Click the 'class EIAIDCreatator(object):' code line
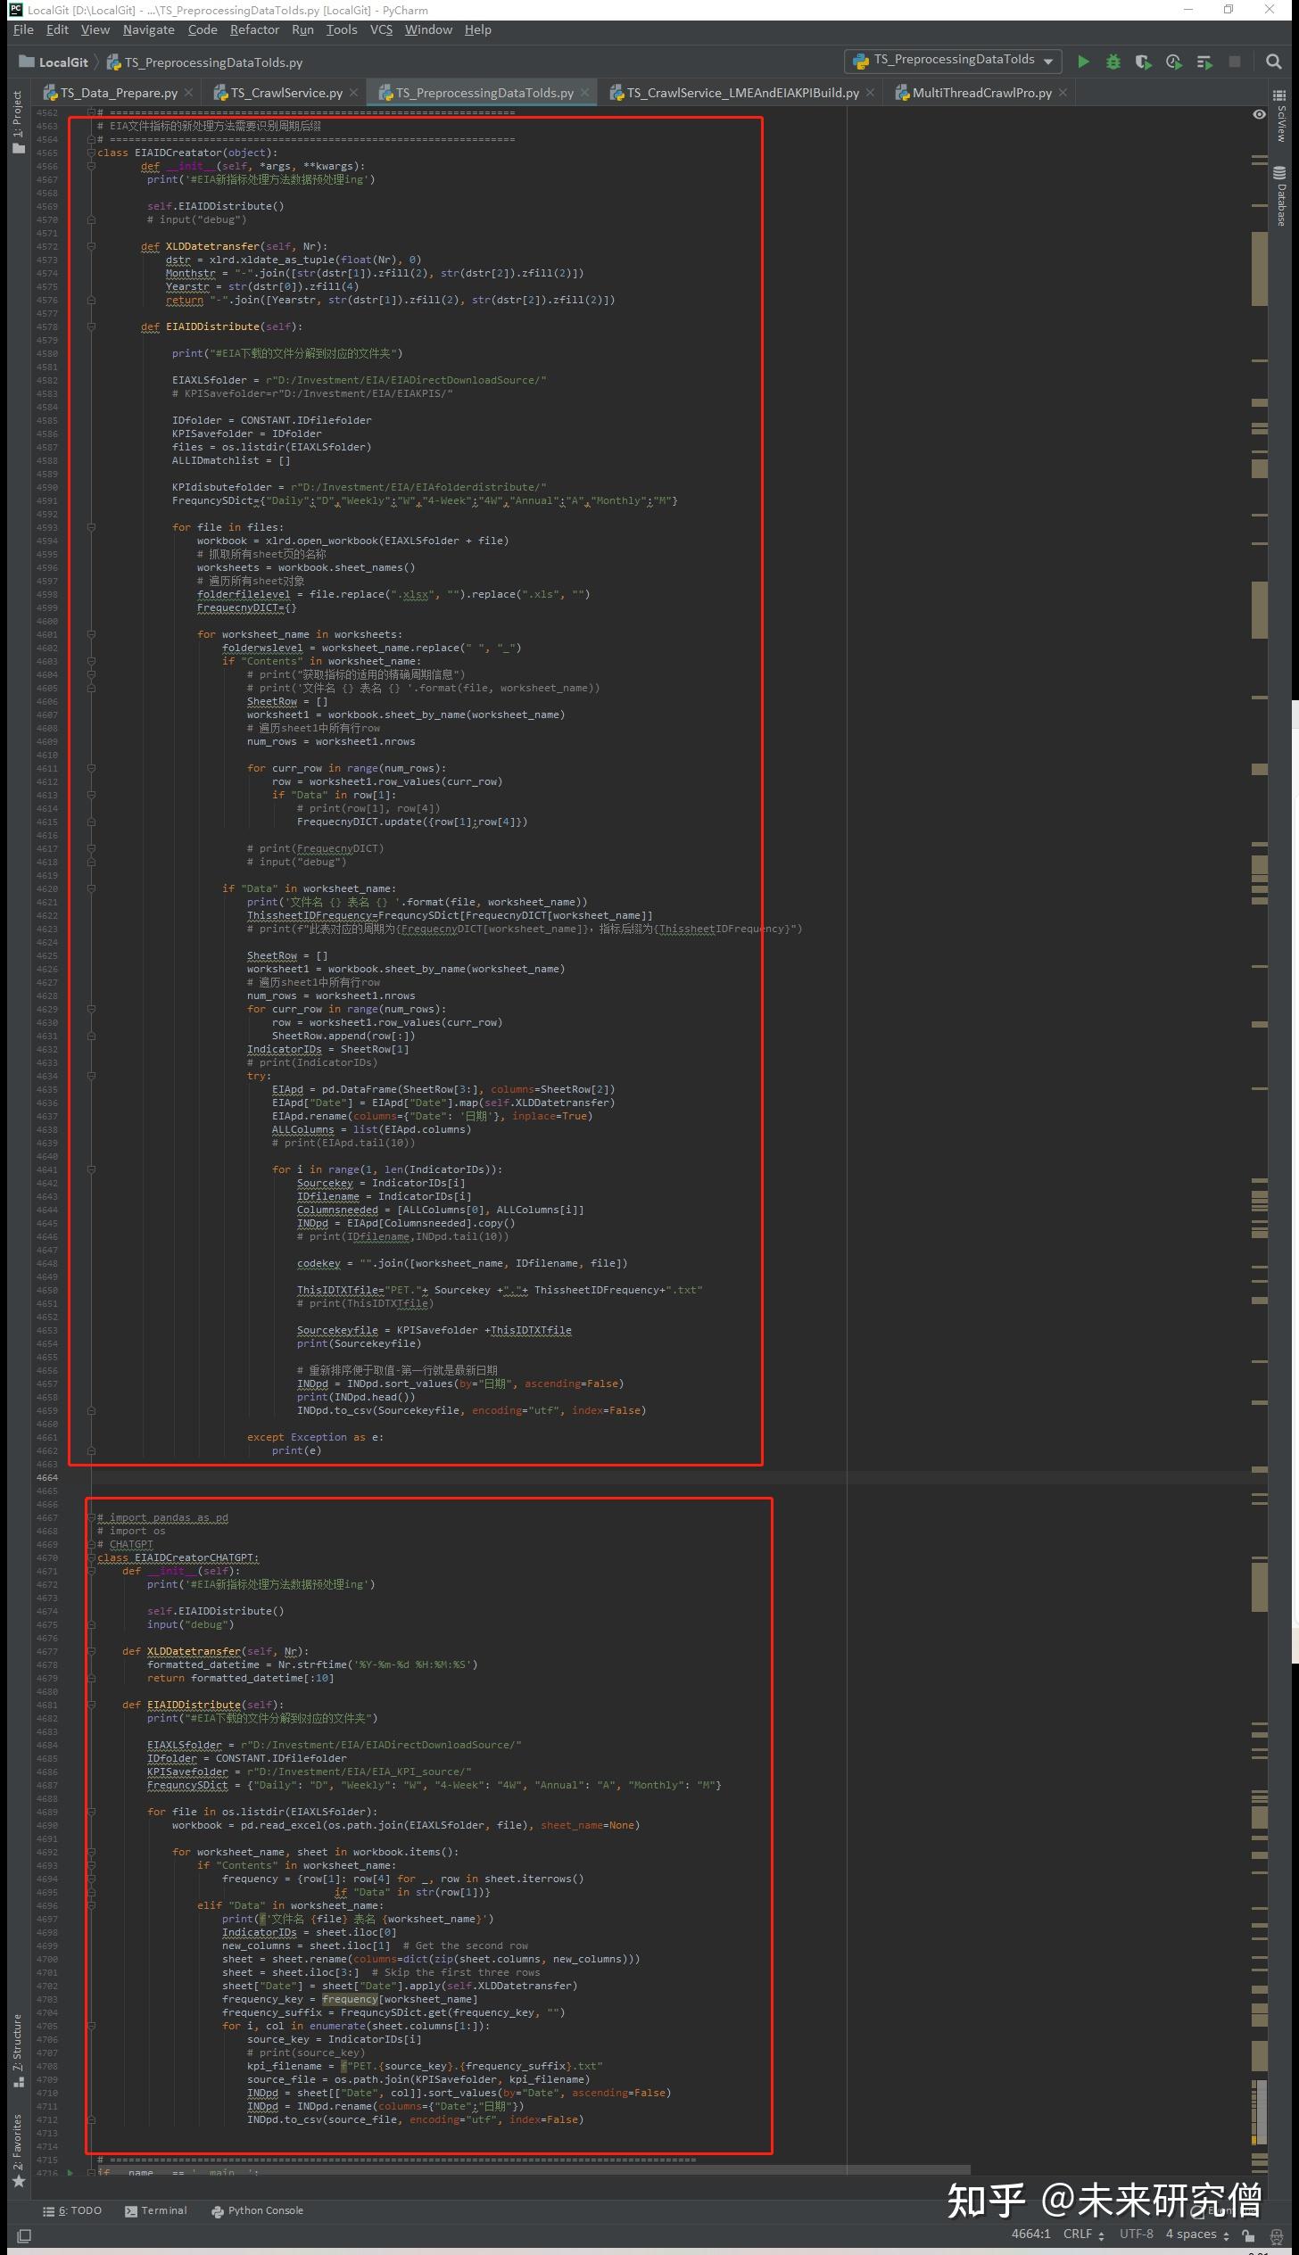The height and width of the screenshot is (2255, 1299). (x=187, y=153)
